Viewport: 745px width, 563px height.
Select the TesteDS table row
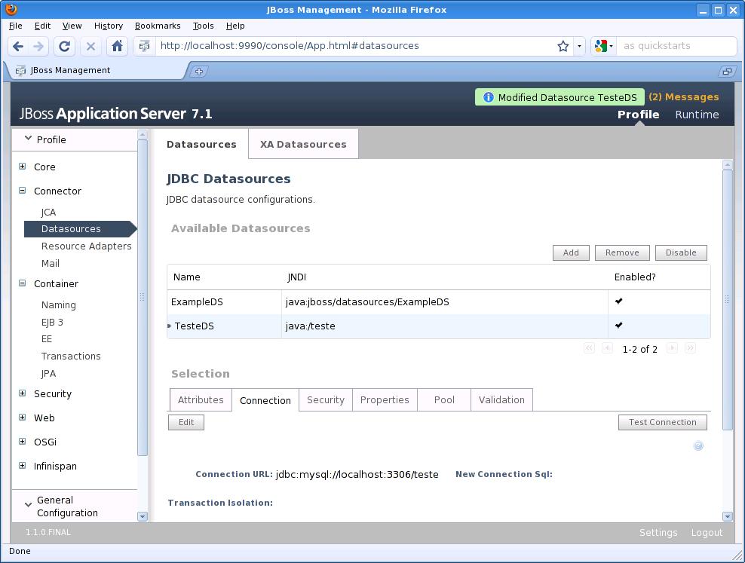click(x=439, y=326)
